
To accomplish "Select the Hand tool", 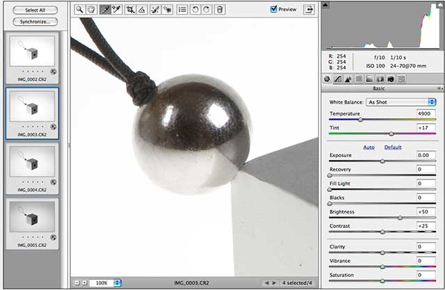I will [91, 9].
